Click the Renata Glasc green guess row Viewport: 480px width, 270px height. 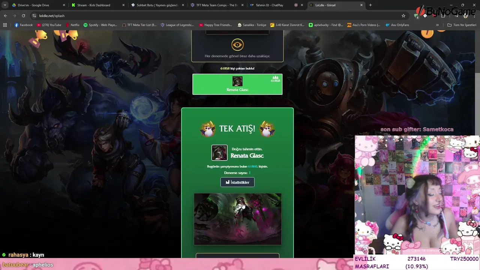pos(237,84)
